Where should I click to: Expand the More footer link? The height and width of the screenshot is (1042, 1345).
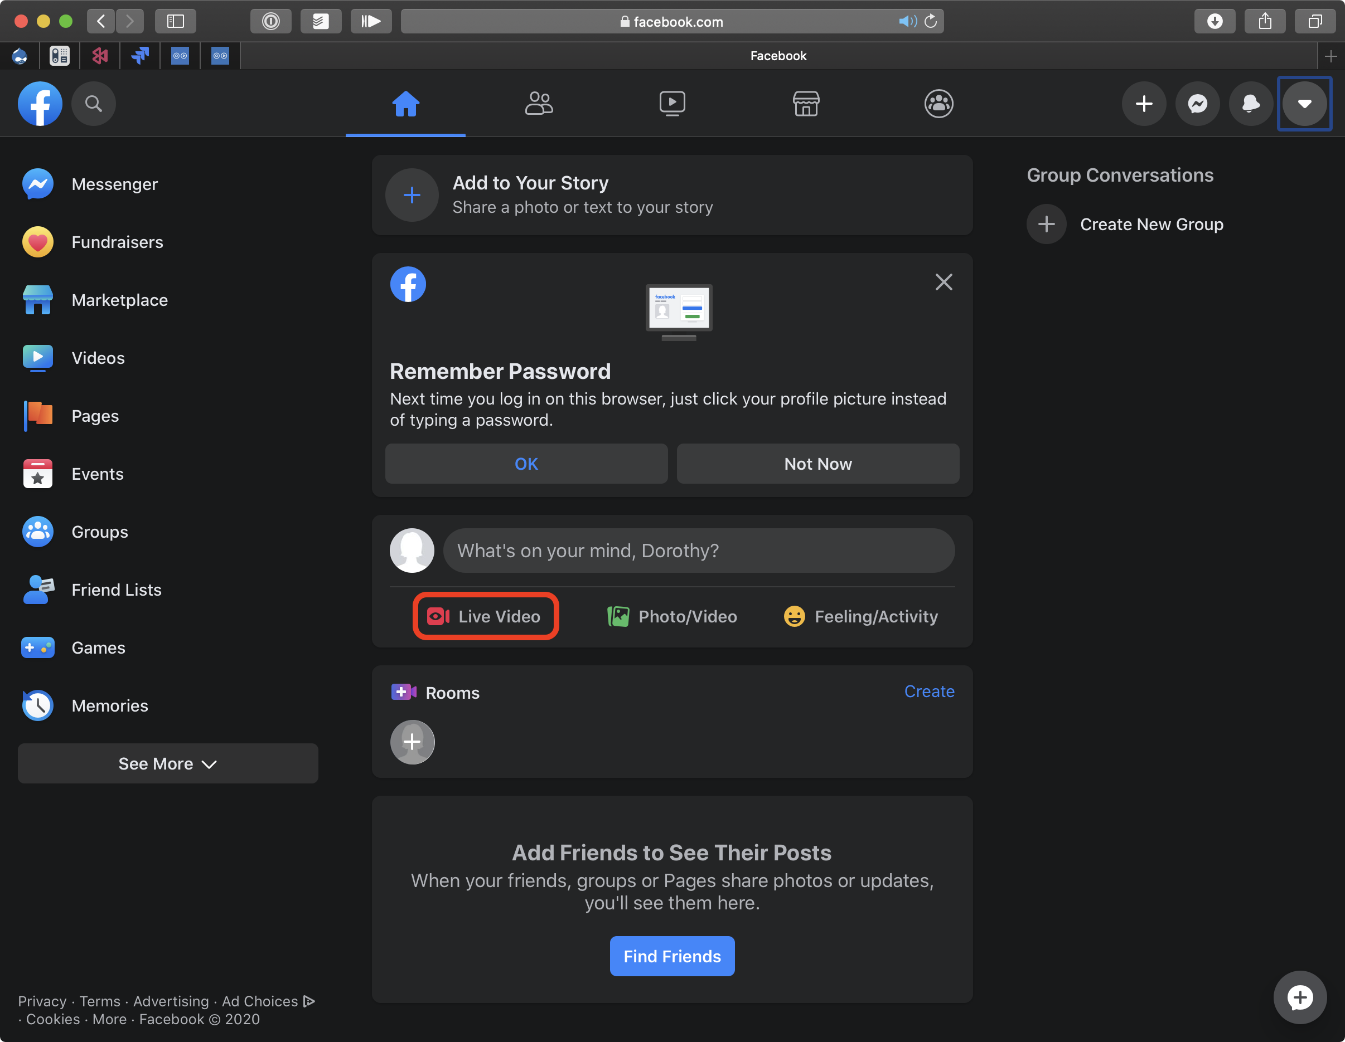coord(110,1019)
